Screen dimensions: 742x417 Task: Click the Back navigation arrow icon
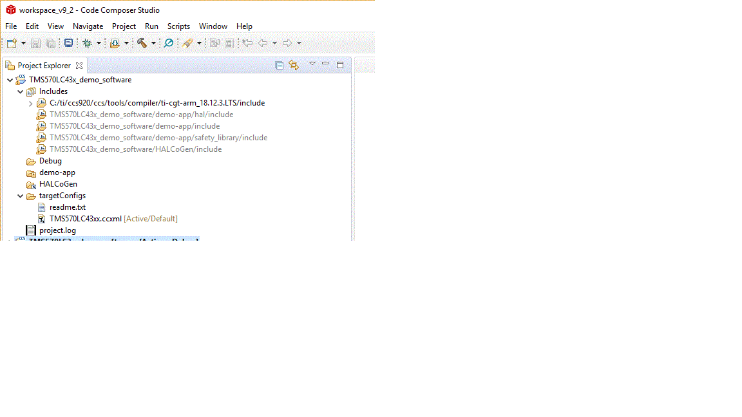pos(263,44)
